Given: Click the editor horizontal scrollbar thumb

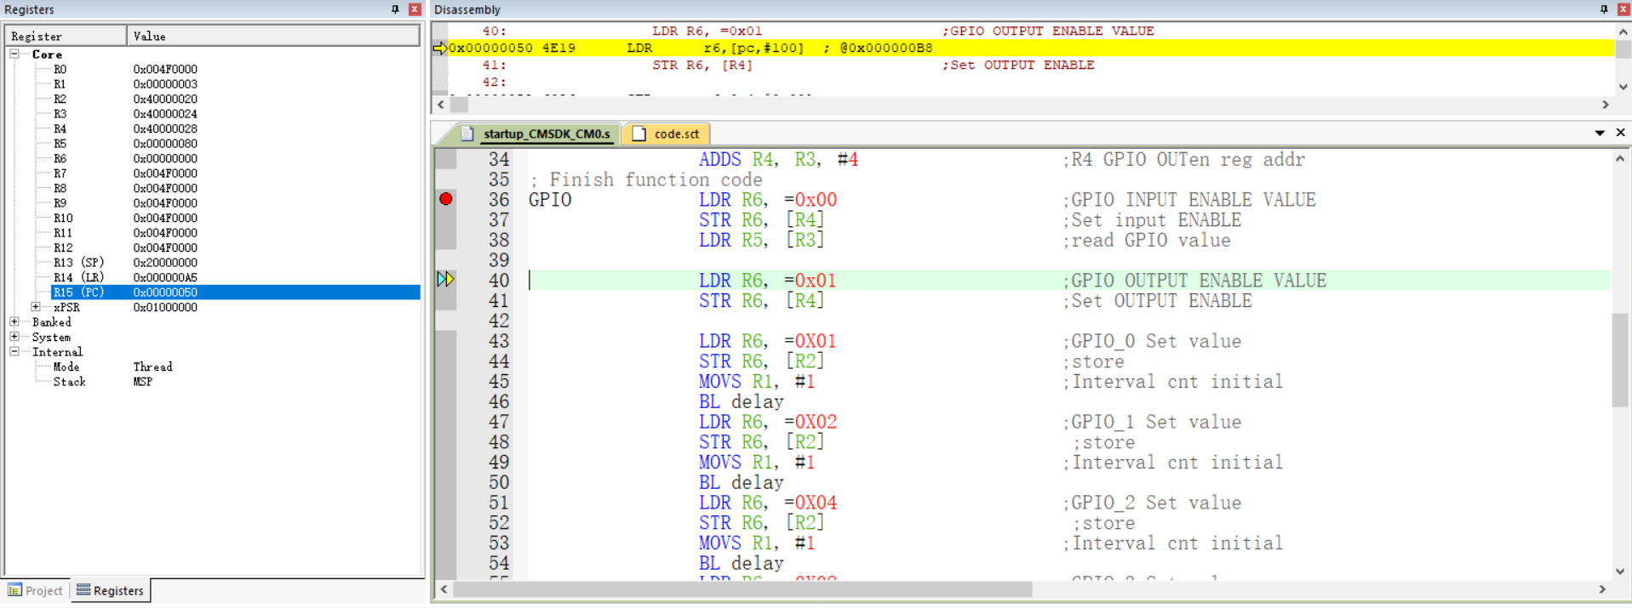Looking at the screenshot, I should pos(742,589).
